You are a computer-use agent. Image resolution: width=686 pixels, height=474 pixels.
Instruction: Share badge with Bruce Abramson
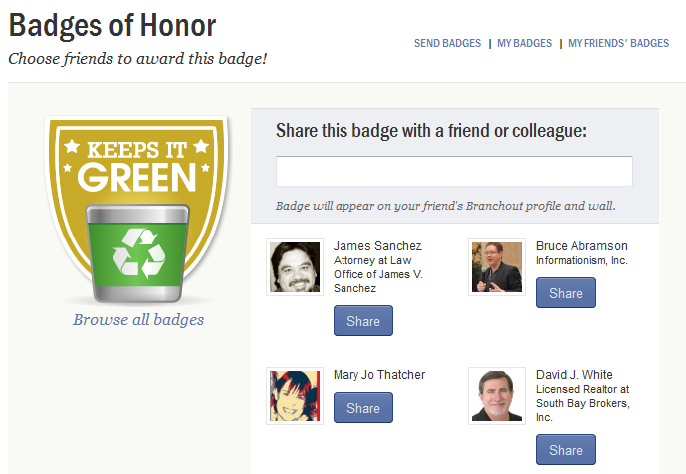tap(566, 293)
